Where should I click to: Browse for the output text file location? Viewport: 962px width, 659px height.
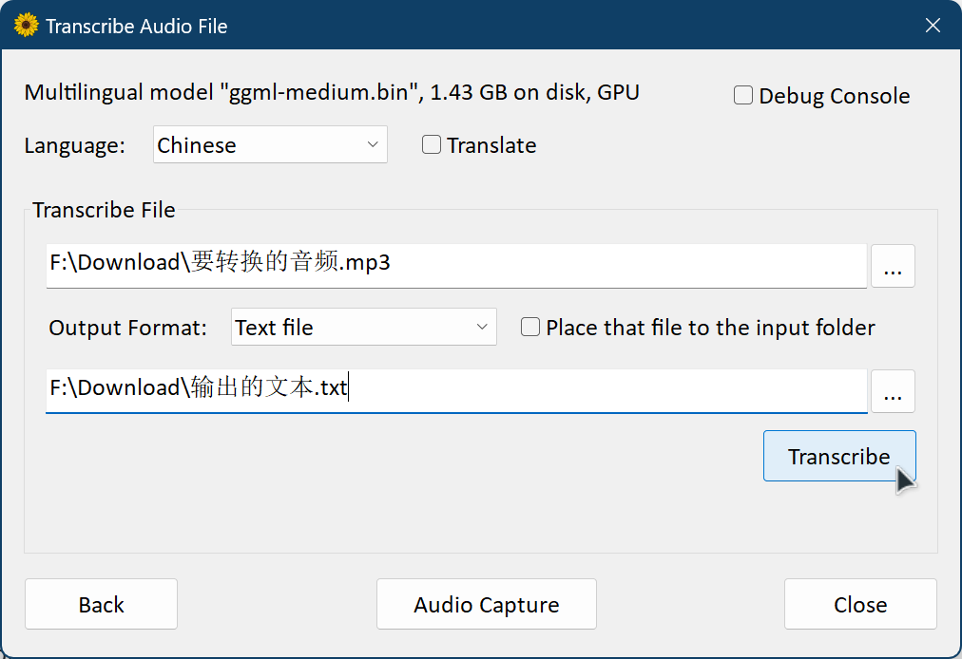892,391
